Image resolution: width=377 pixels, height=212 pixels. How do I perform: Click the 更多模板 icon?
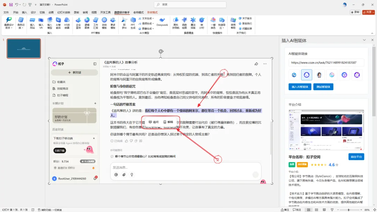113,23
